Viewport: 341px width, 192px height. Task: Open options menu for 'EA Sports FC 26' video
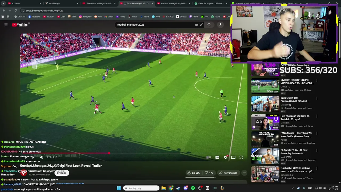coord(317,150)
